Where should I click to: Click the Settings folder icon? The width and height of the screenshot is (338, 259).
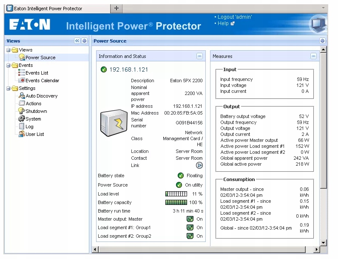pyautogui.click(x=14, y=88)
